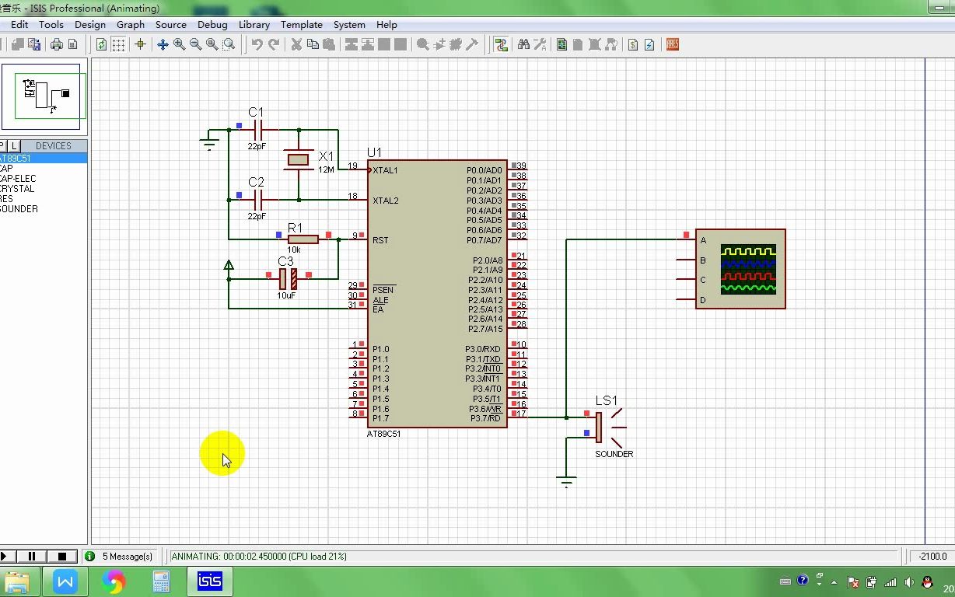The image size is (955, 597).
Task: Click the Redraw display refresh icon
Action: click(x=101, y=45)
